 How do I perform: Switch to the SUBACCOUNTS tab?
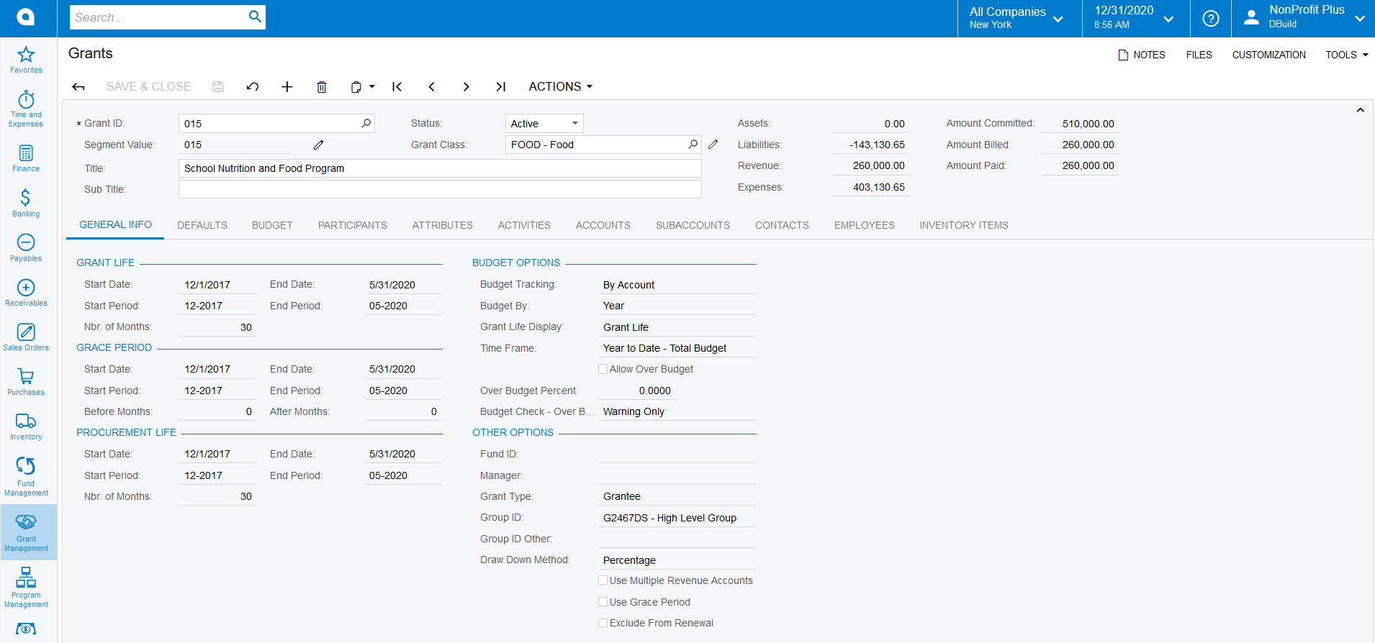(693, 225)
